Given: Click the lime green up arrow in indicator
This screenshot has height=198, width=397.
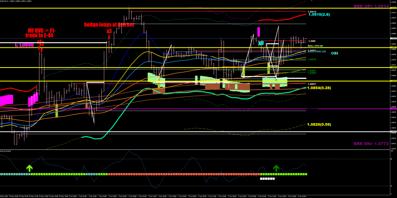Looking at the screenshot, I should pos(30,168).
